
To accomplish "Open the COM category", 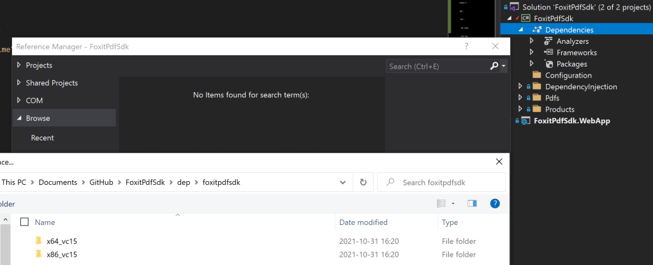I will pos(34,100).
